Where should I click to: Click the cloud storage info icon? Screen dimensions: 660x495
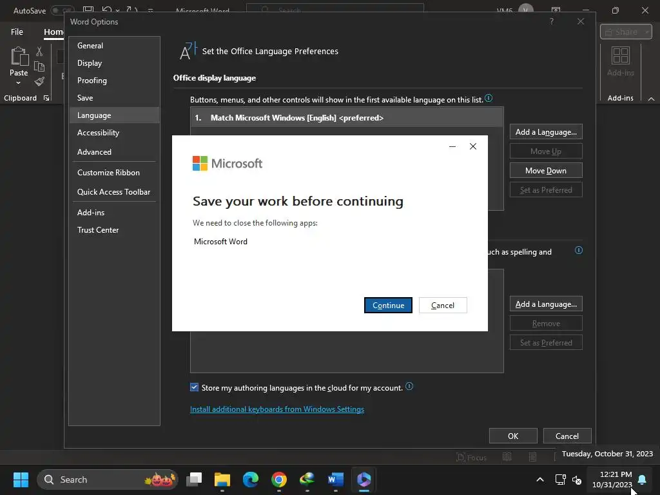pyautogui.click(x=409, y=387)
